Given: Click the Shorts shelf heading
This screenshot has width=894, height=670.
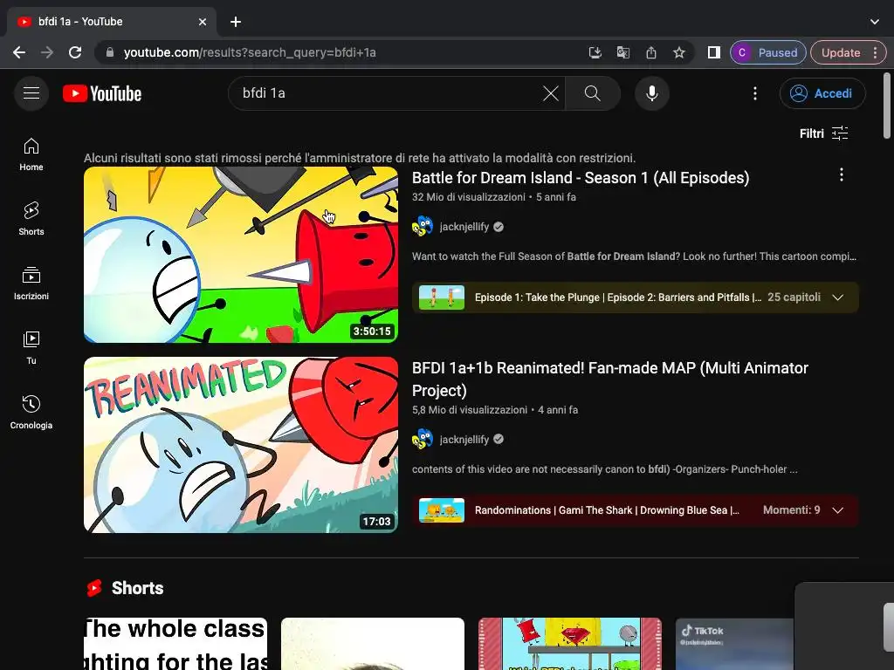Looking at the screenshot, I should tap(137, 588).
